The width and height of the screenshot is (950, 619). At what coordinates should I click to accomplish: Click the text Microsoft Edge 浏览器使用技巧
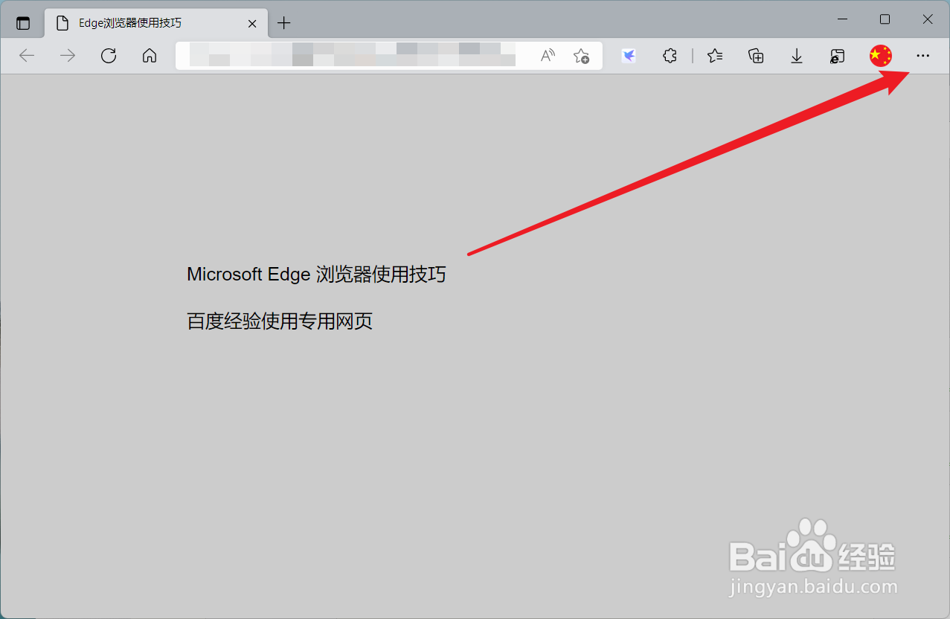(317, 275)
